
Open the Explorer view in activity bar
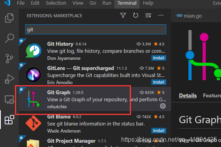(x=9, y=18)
